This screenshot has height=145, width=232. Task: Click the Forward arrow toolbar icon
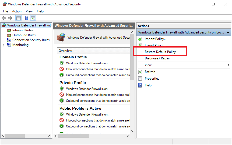coord(10,18)
